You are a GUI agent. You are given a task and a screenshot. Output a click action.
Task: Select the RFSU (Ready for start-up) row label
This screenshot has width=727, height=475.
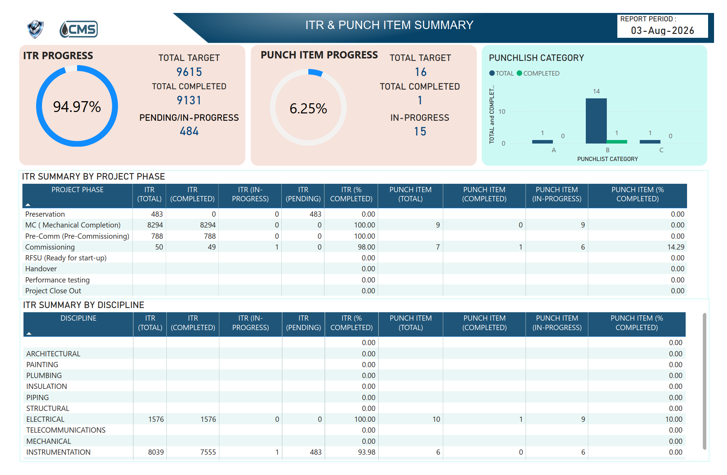point(66,258)
